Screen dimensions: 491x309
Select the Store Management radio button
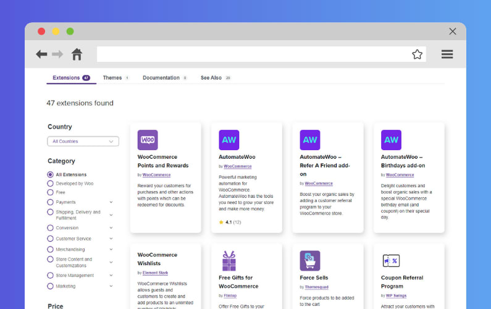point(50,275)
